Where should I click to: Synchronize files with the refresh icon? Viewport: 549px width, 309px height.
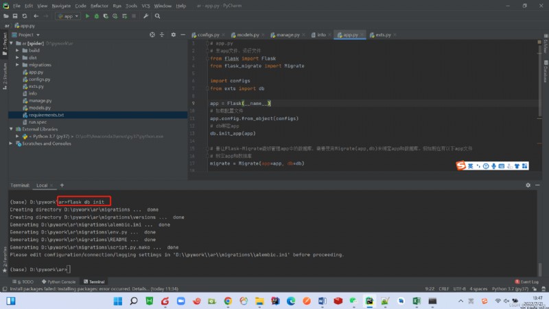25,16
